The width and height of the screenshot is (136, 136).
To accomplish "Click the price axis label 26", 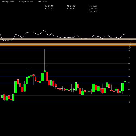I will tap(129, 83).
